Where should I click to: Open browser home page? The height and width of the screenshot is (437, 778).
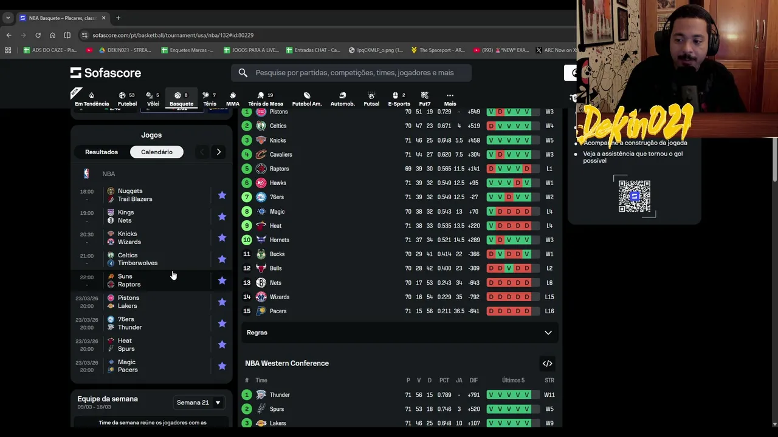pyautogui.click(x=52, y=35)
